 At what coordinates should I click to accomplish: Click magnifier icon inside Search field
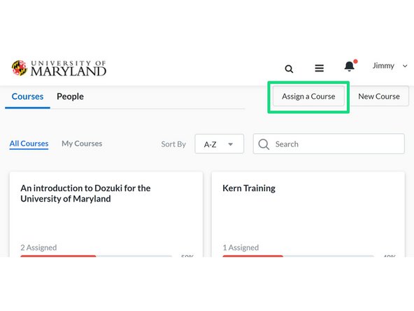264,144
